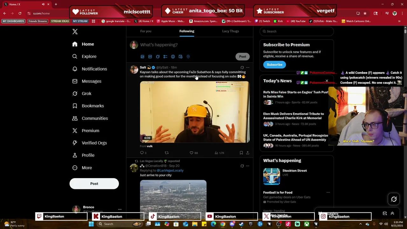Screen dimensions: 407x229
Task: Open vulk link under the video
Action: [150, 146]
